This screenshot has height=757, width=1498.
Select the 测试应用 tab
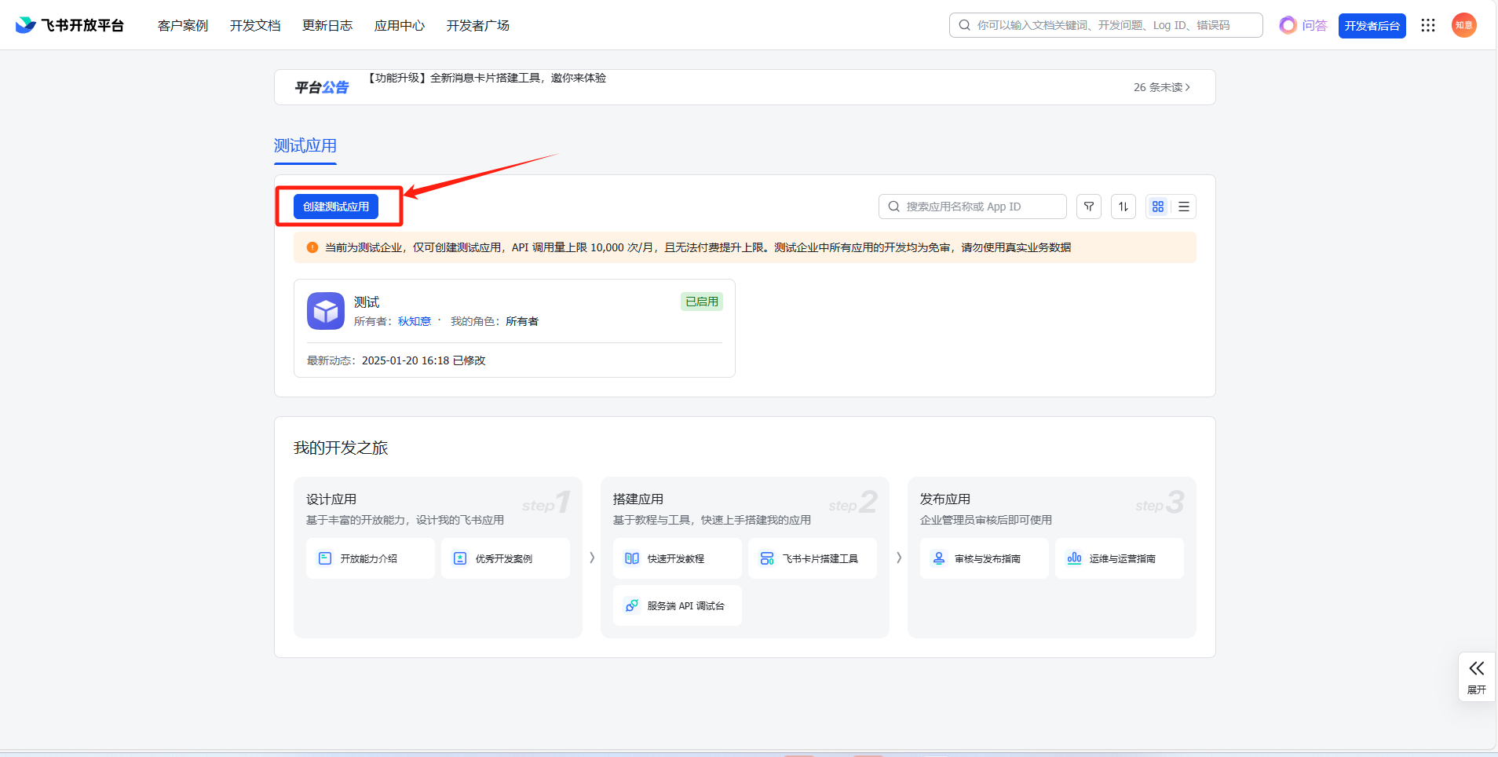(305, 146)
